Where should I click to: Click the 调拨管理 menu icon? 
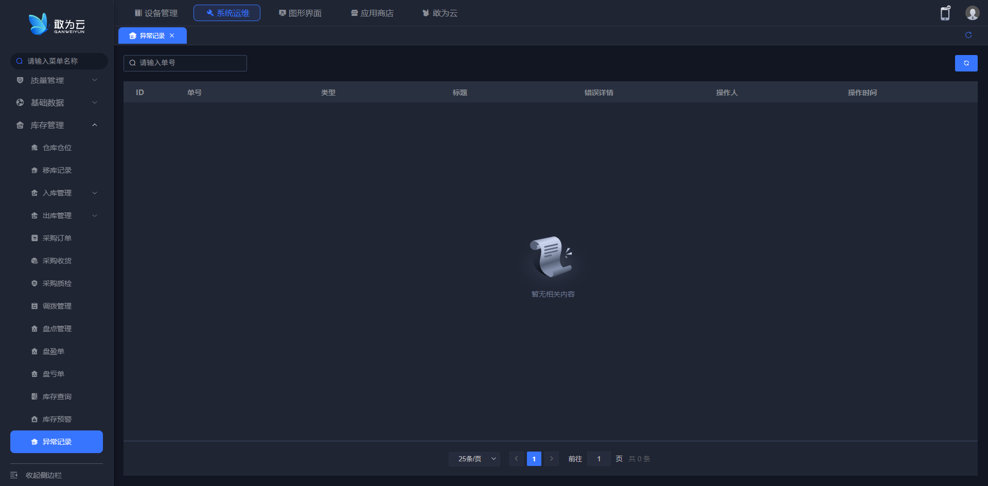(x=34, y=306)
